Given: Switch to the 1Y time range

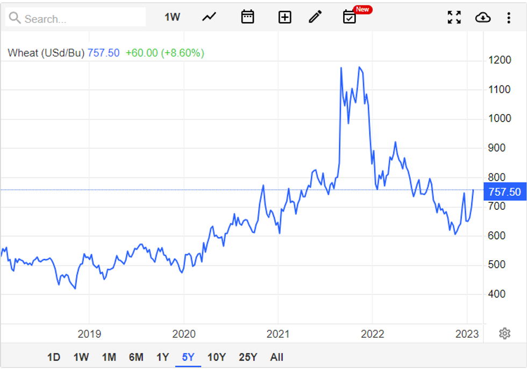Looking at the screenshot, I should (162, 357).
